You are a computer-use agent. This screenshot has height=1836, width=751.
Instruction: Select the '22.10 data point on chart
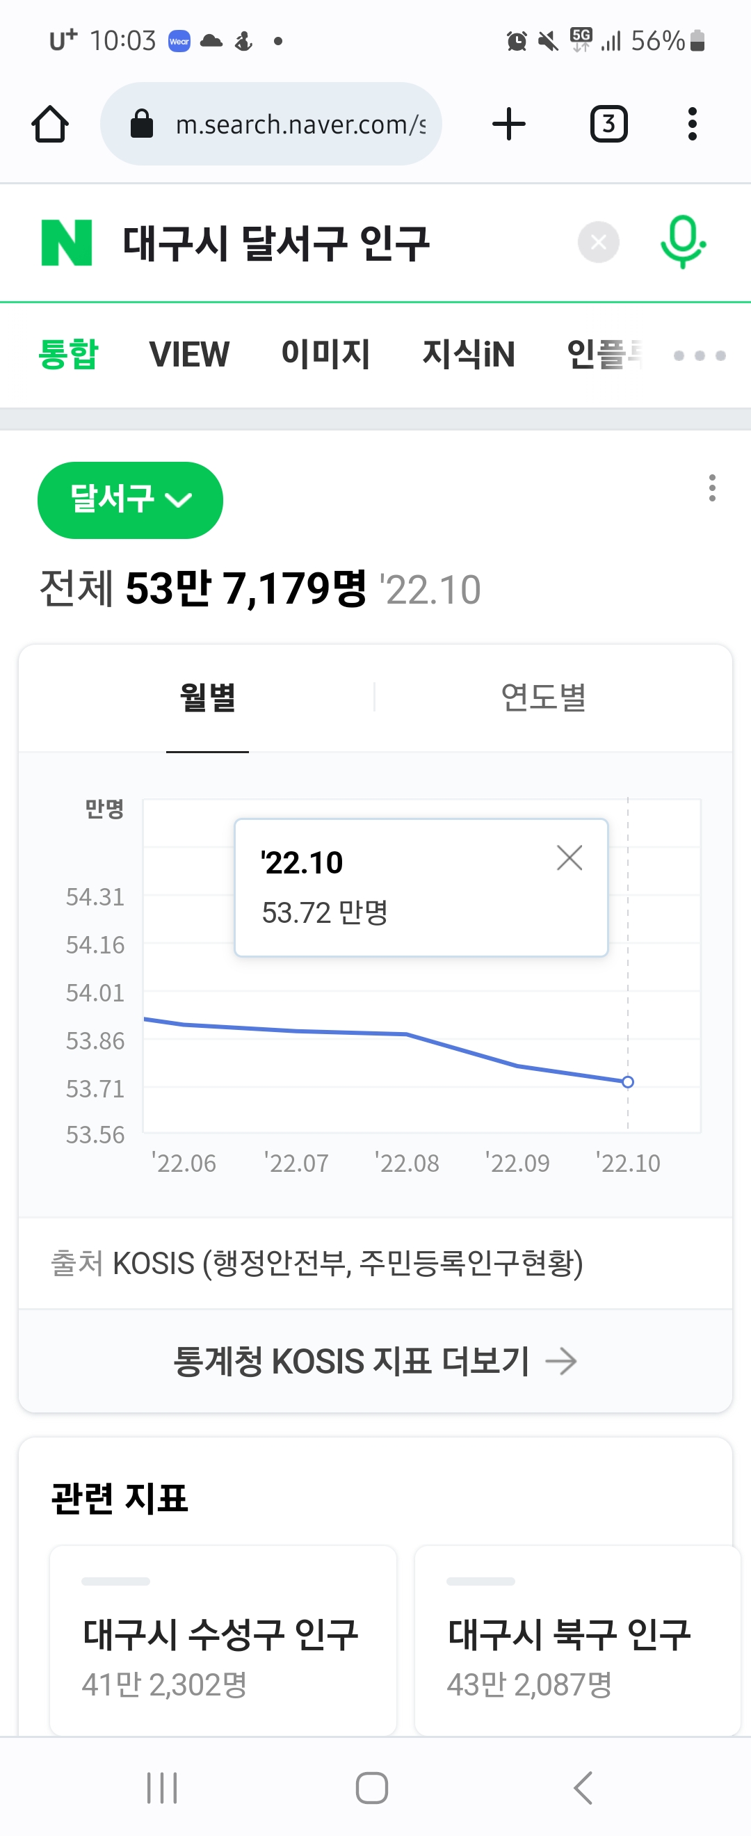coord(628,1082)
